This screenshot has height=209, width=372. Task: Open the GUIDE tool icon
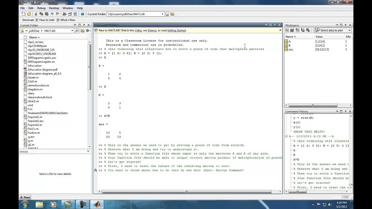(70, 14)
